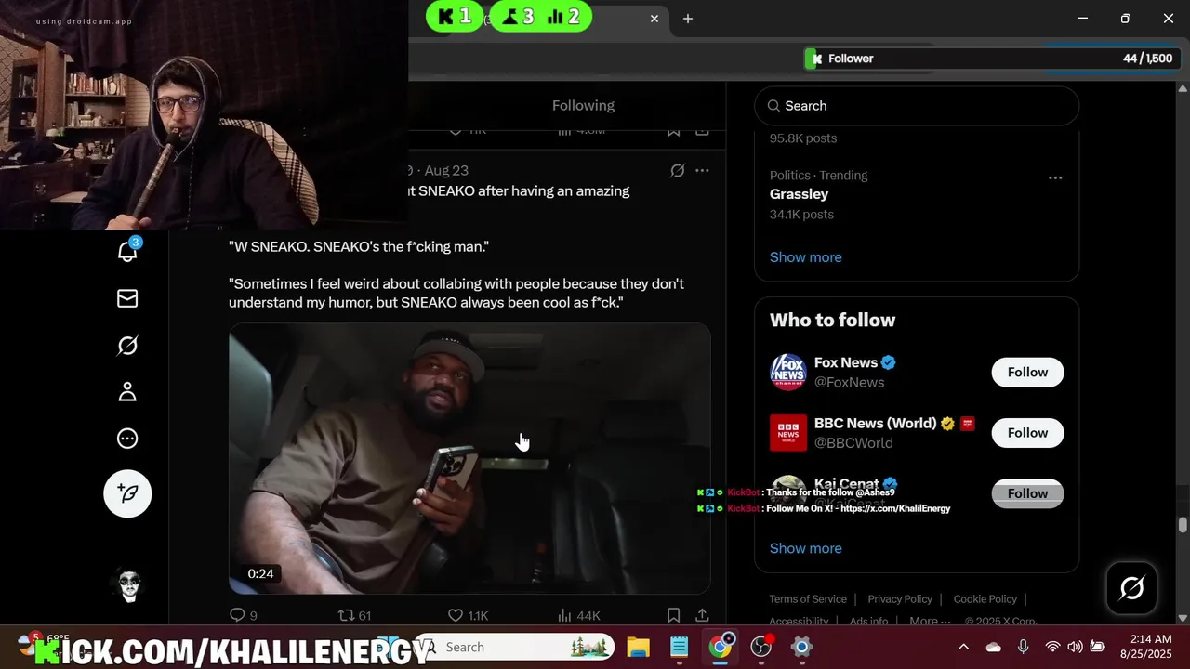Switch to Chrome in the taskbar
Image resolution: width=1190 pixels, height=669 pixels.
point(721,646)
